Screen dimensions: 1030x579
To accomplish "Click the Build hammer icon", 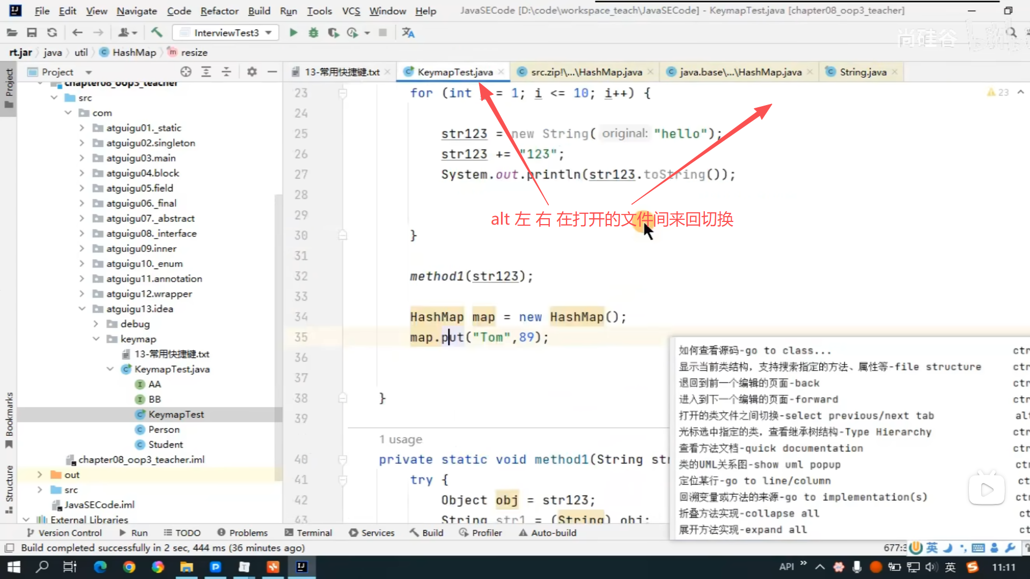I will (157, 33).
